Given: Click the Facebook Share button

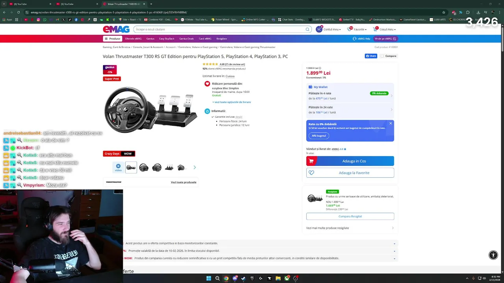Looking at the screenshot, I should (371, 56).
